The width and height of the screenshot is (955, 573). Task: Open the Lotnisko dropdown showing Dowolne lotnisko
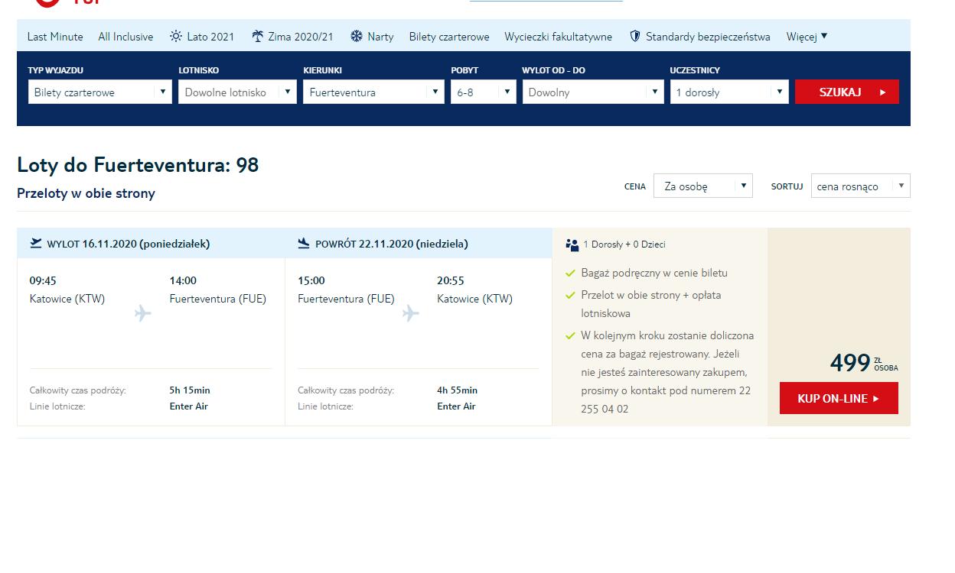tap(237, 92)
